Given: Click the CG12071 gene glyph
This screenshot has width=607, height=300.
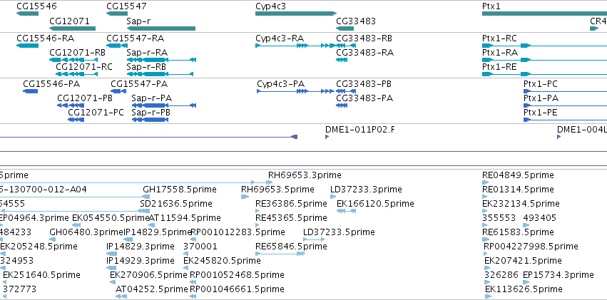Looking at the screenshot, I should 72,29.
